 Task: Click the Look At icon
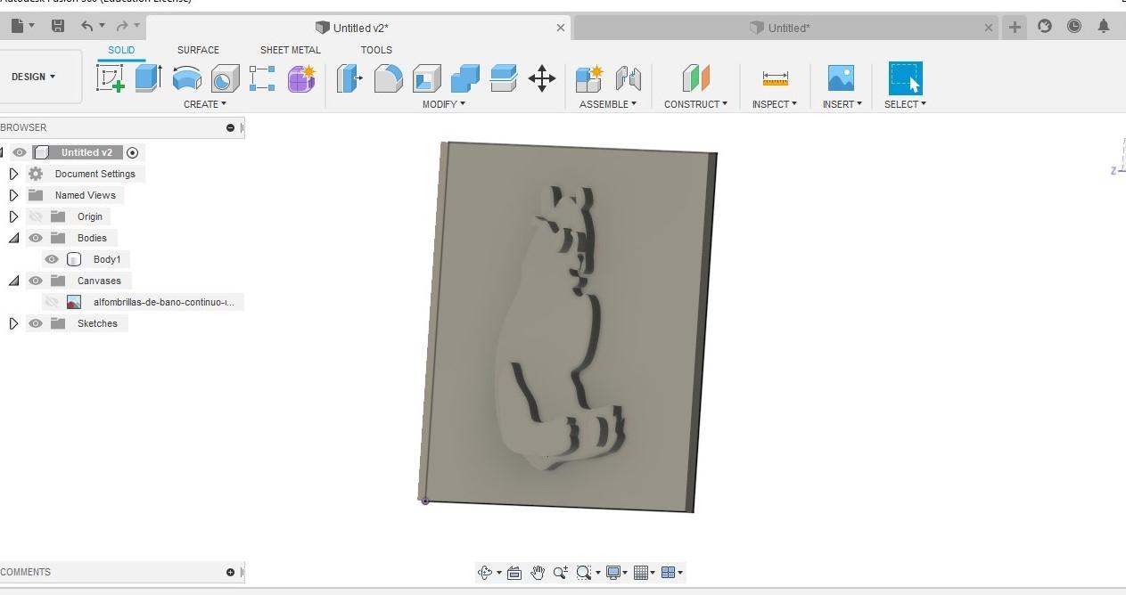click(x=514, y=573)
